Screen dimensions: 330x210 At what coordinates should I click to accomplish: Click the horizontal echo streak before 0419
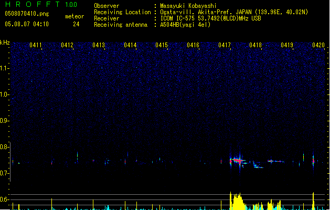click(275, 161)
